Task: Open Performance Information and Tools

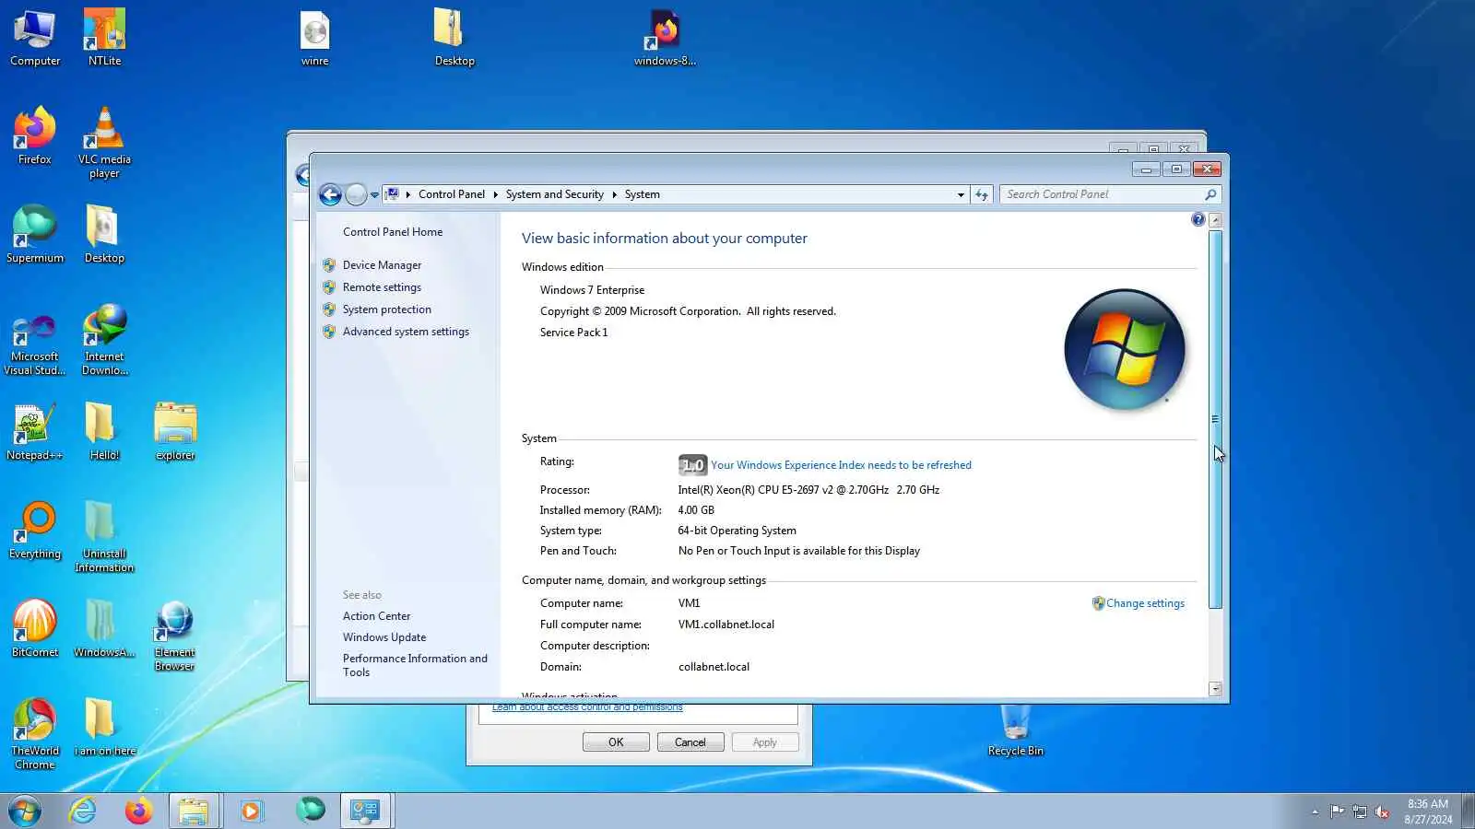Action: (x=415, y=665)
